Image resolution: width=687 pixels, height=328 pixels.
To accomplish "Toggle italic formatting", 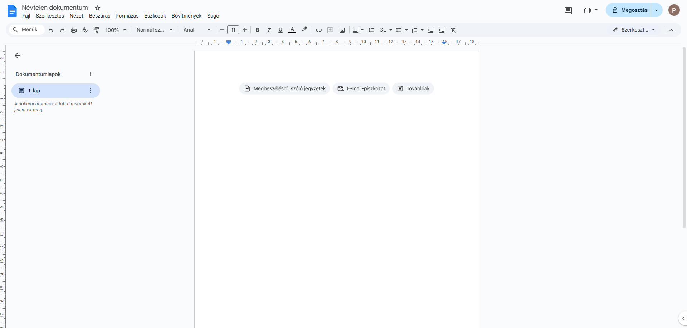I will click(x=269, y=30).
